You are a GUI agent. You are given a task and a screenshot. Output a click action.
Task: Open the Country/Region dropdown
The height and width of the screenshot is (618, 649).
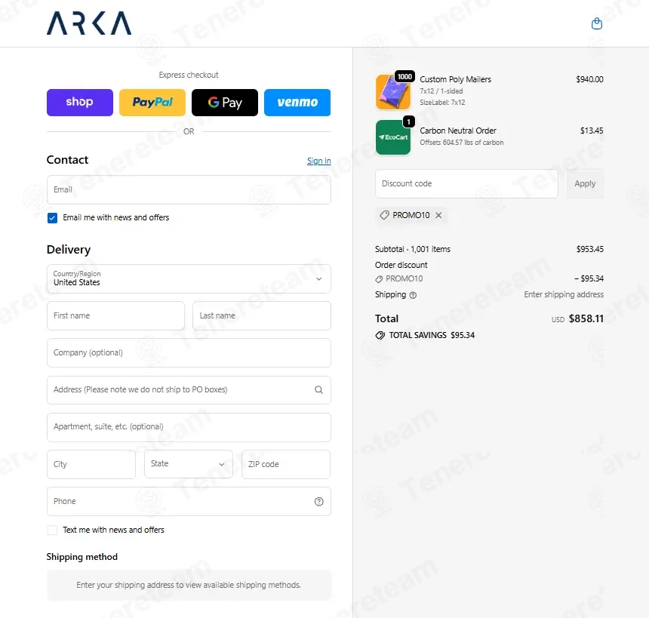[x=189, y=279]
